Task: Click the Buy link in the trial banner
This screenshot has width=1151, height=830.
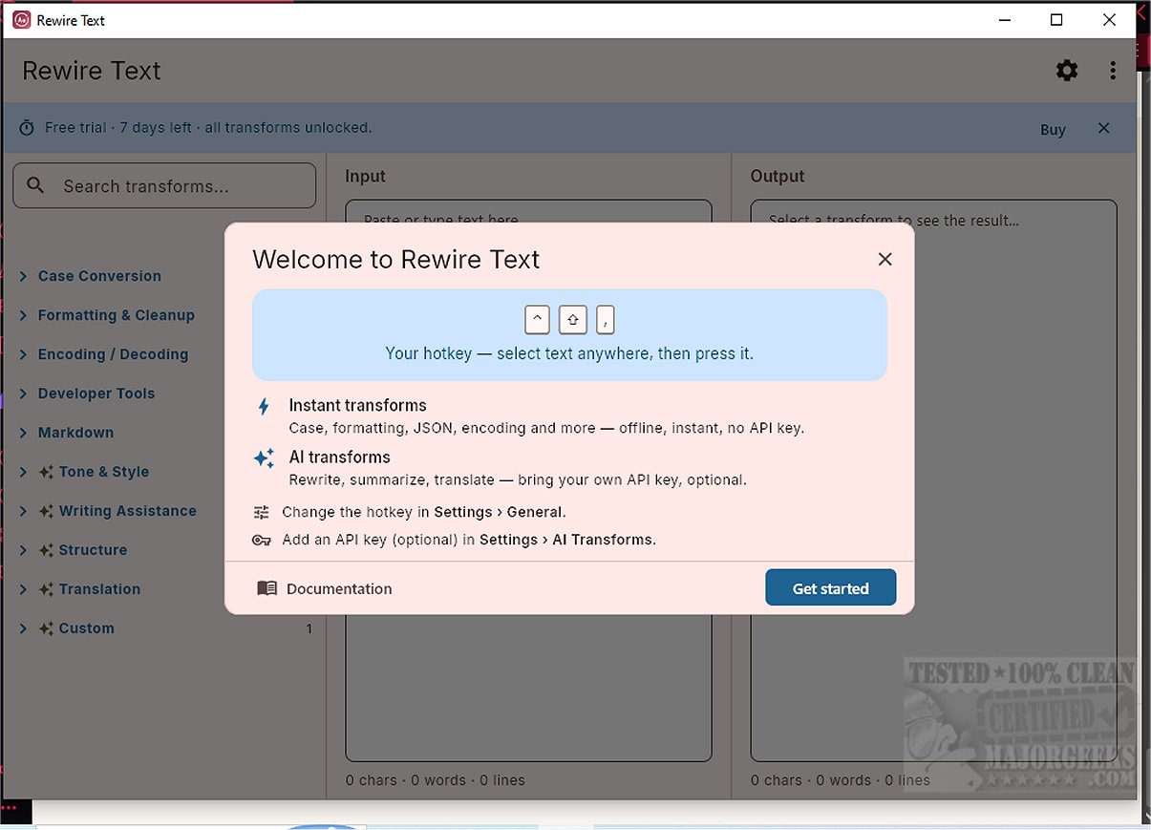Action: click(x=1053, y=130)
